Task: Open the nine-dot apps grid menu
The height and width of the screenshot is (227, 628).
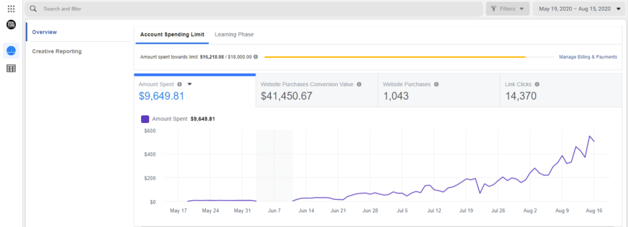Action: point(11,9)
